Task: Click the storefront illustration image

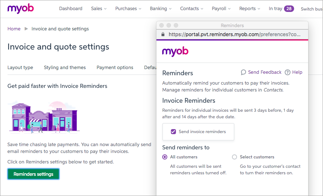Action: click(x=44, y=117)
